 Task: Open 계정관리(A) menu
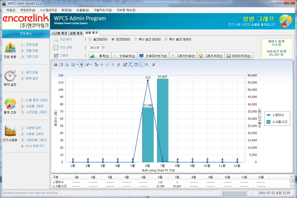pyautogui.click(x=28, y=10)
